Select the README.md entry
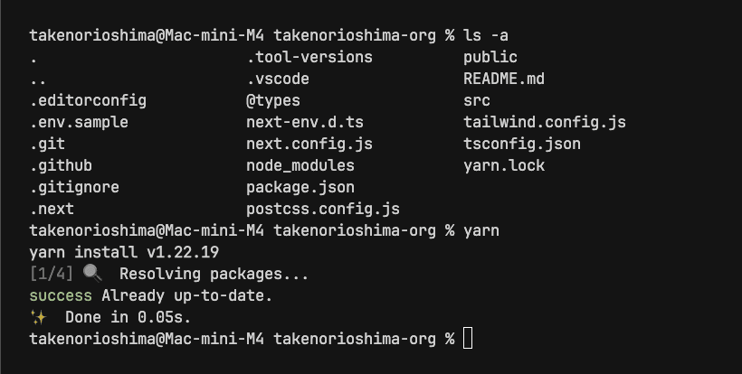The image size is (742, 374). [503, 79]
